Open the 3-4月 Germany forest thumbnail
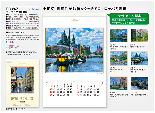This screenshot has height=113, width=155. 140,36
